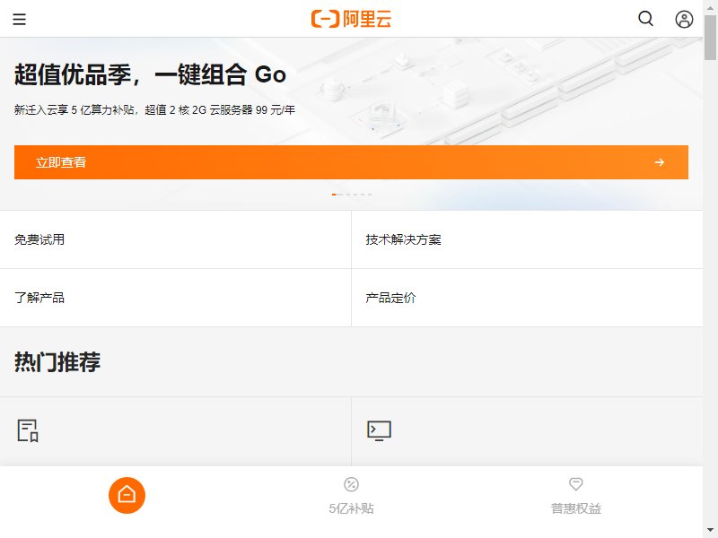The height and width of the screenshot is (538, 718).
Task: Click the document bookmark icon under 热门推荐
Action: point(28,431)
